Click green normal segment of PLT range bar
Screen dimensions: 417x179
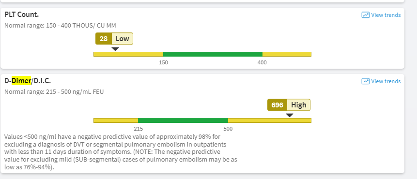213,54
